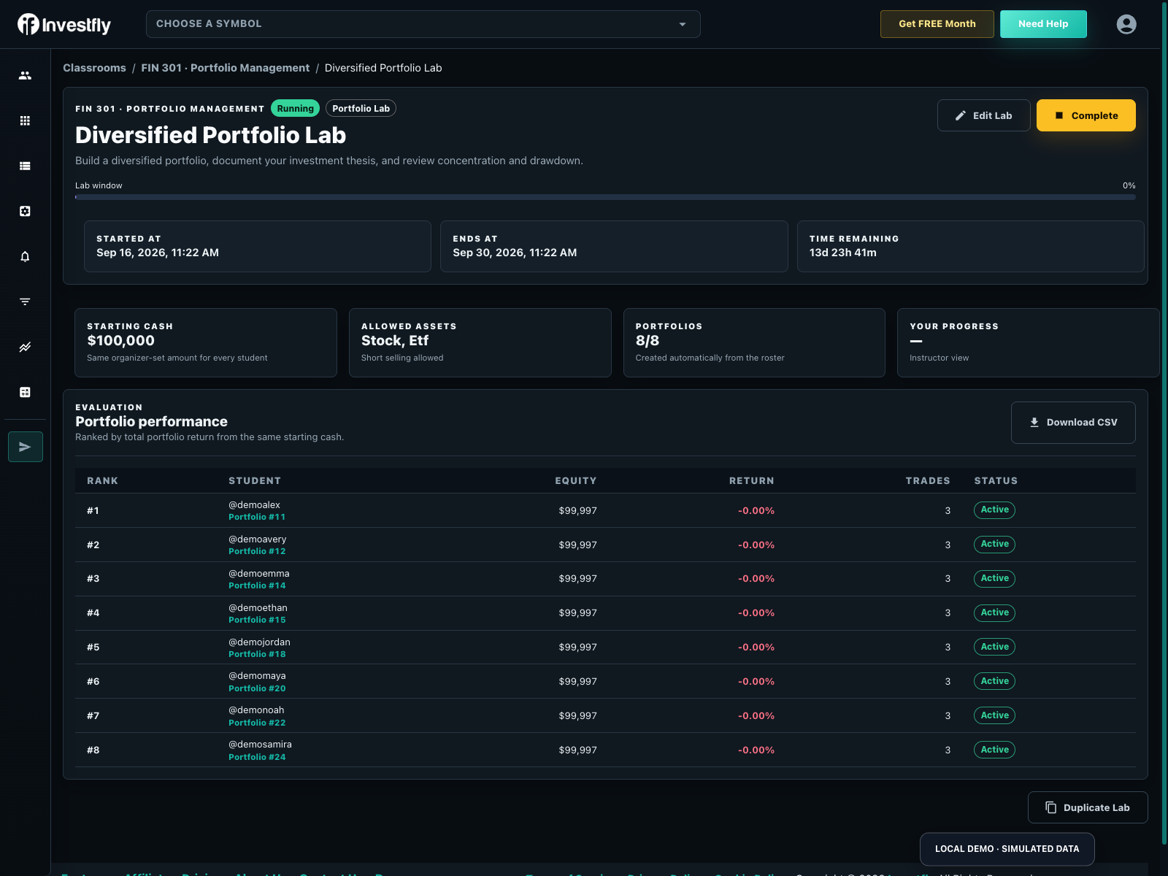Open Portfolio #24 link for demosamira
This screenshot has width=1168, height=876.
(x=257, y=757)
